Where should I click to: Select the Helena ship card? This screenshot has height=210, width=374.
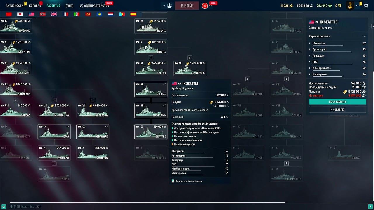point(151,89)
